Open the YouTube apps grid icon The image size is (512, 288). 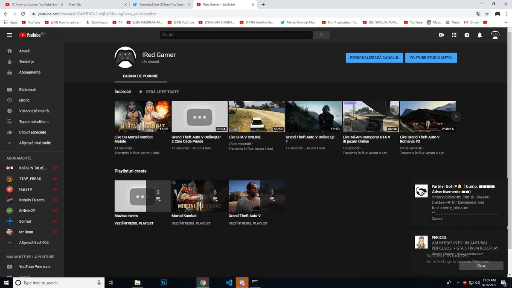tap(454, 35)
